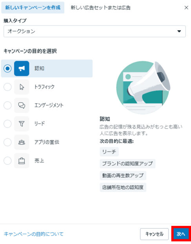Viewport: 191px width, 244px height.
Task: Click the 次の目的に最適: heading
Action: click(117, 141)
